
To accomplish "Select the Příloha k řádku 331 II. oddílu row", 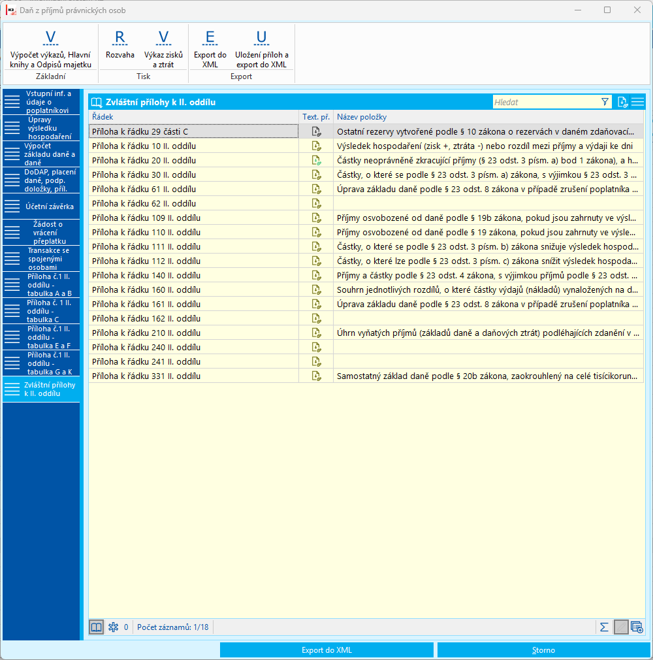I will pos(366,376).
